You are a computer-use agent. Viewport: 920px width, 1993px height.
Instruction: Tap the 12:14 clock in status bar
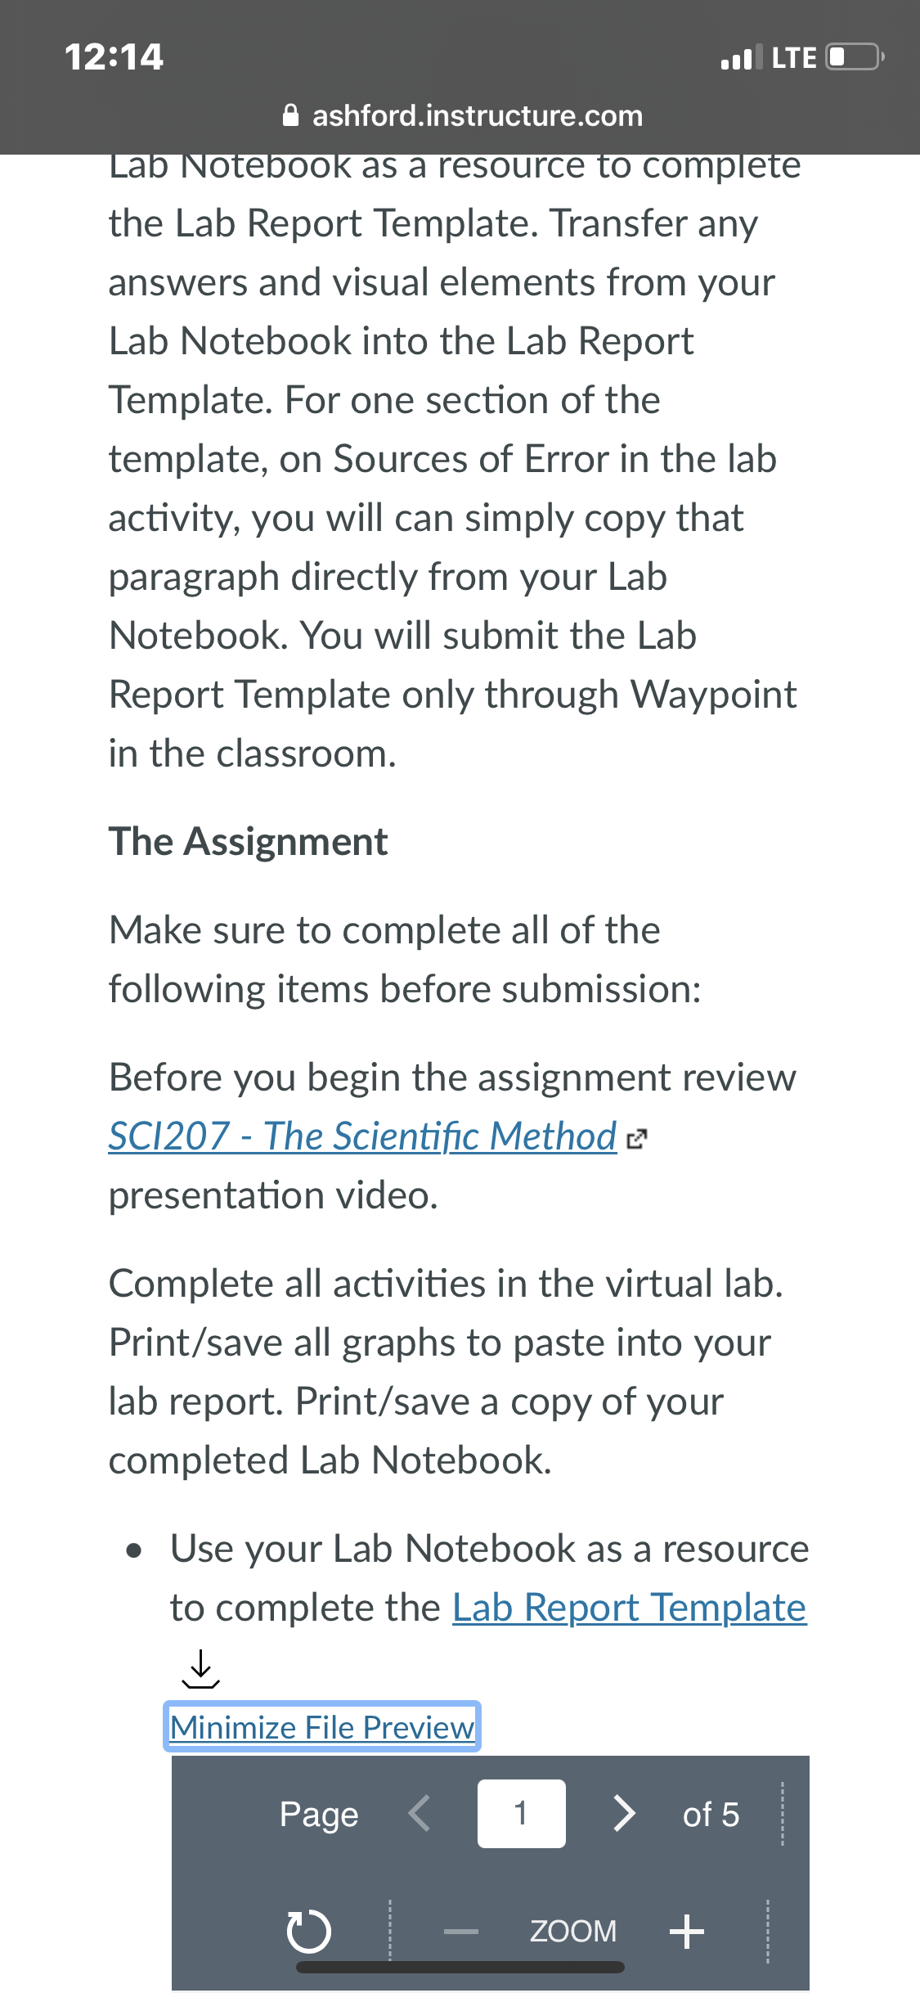tap(114, 57)
